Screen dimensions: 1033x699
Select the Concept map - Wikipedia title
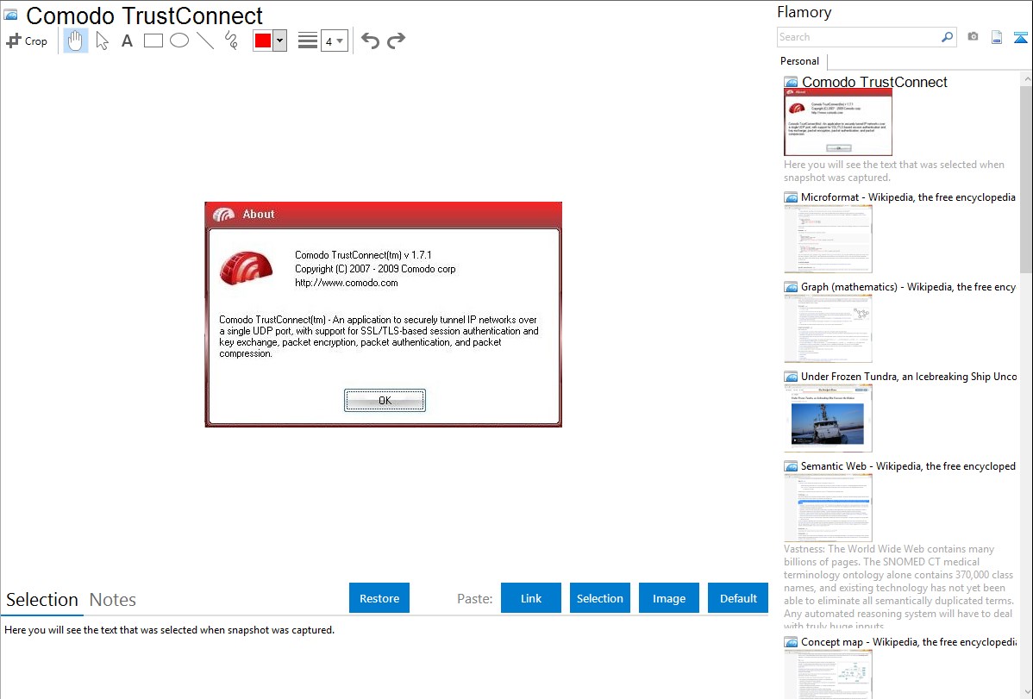[909, 641]
